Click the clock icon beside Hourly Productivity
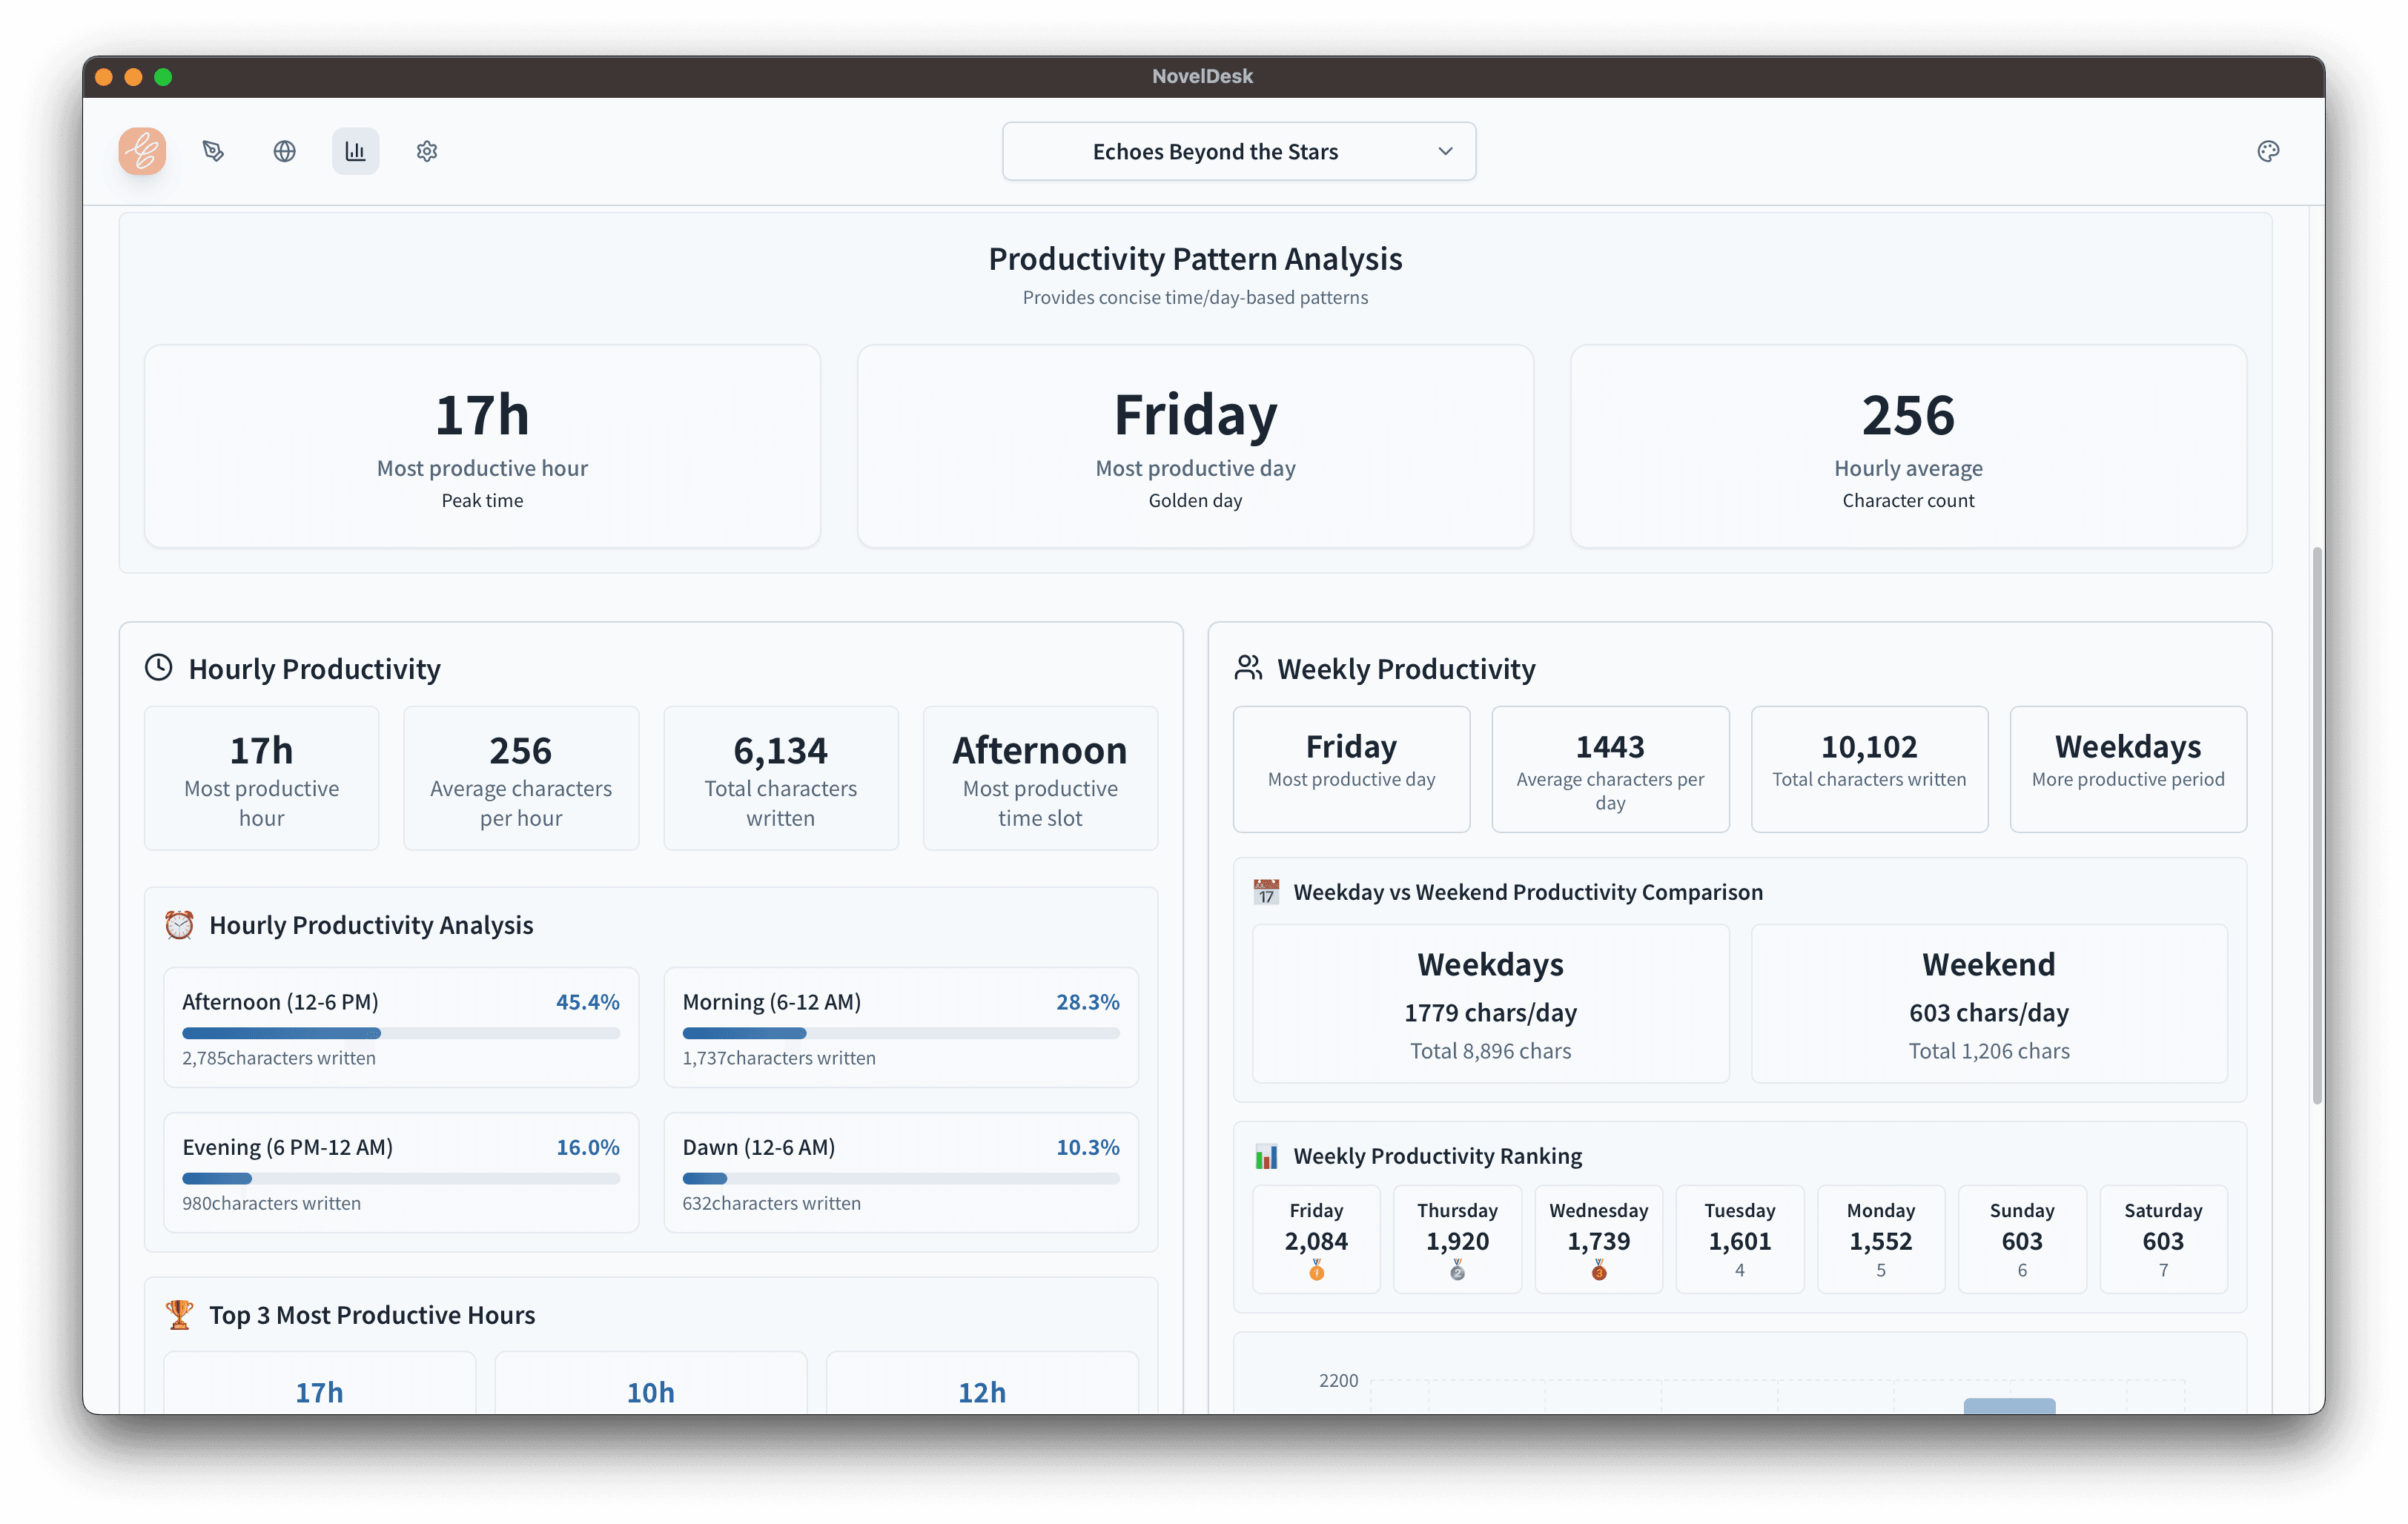The width and height of the screenshot is (2408, 1524). click(x=159, y=668)
